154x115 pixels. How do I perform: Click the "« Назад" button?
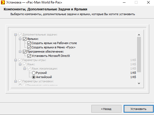point(106,109)
